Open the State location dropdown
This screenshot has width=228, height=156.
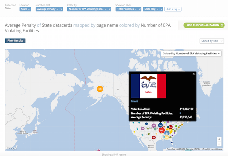(25, 9)
